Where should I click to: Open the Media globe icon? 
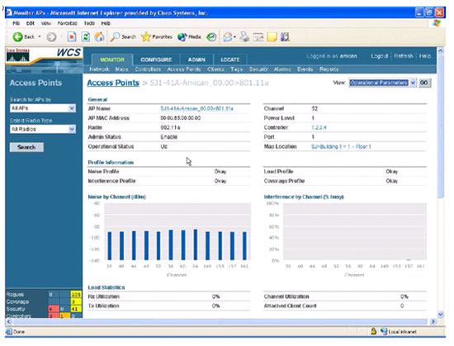pos(182,37)
